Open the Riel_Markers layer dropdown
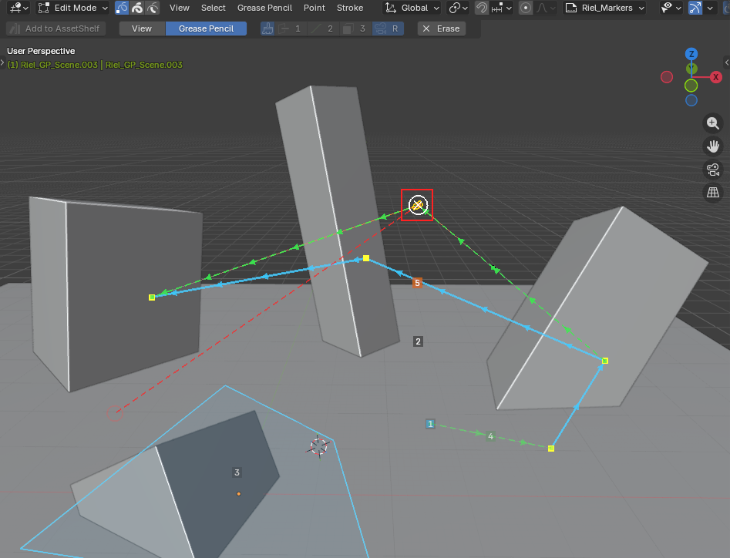Viewport: 730px width, 558px height. pos(605,8)
